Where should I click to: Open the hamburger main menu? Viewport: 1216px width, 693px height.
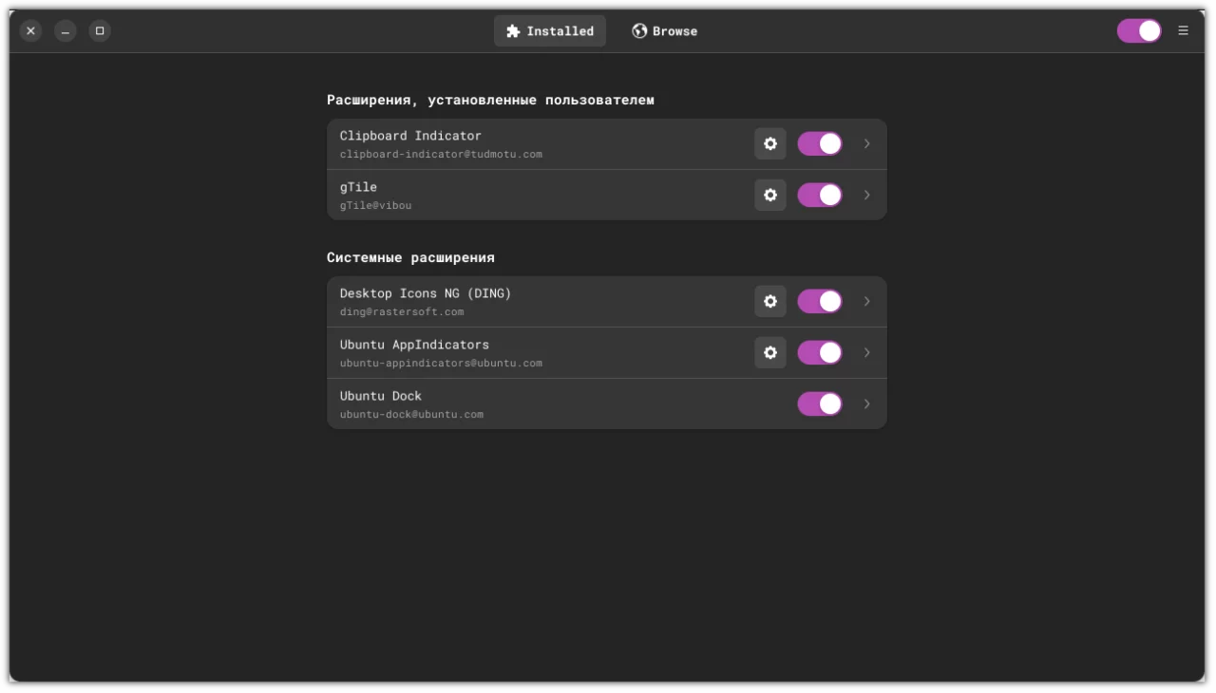[1183, 30]
